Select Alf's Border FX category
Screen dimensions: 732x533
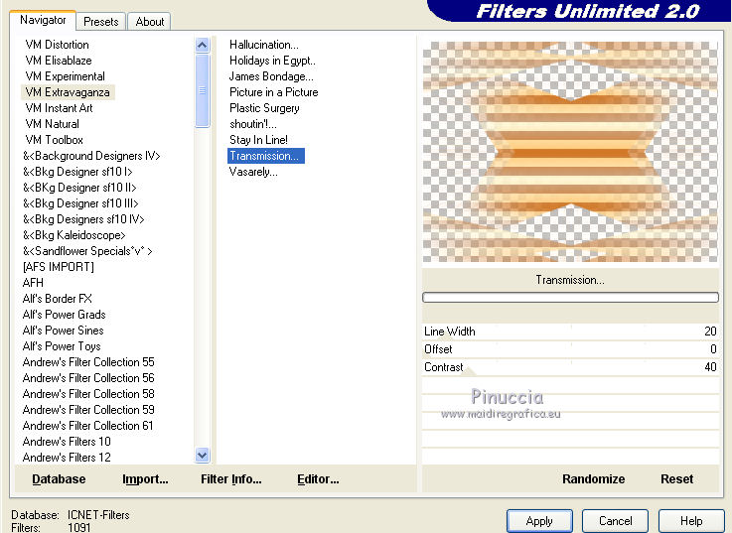[57, 298]
